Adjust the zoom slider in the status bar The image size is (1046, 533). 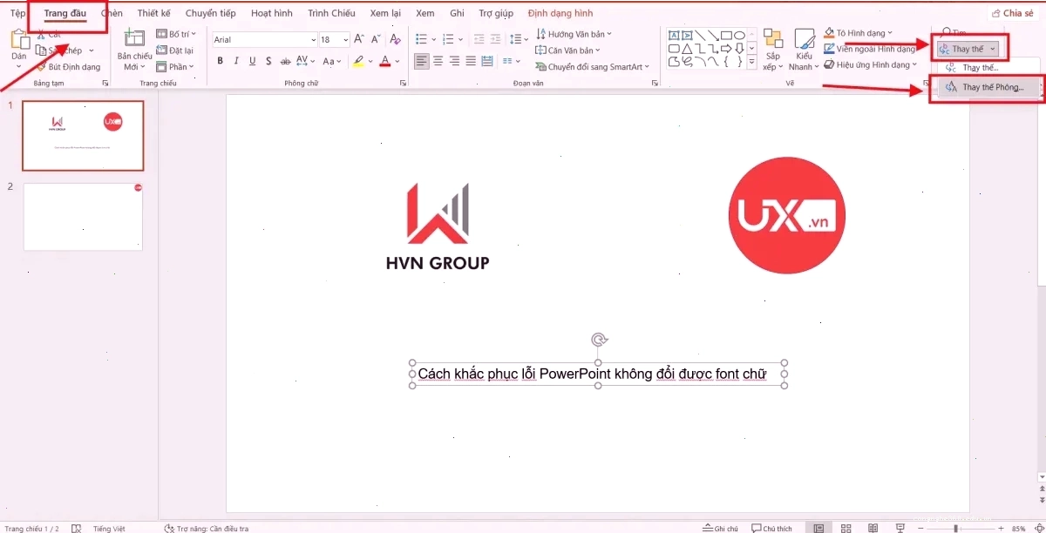[x=957, y=528]
